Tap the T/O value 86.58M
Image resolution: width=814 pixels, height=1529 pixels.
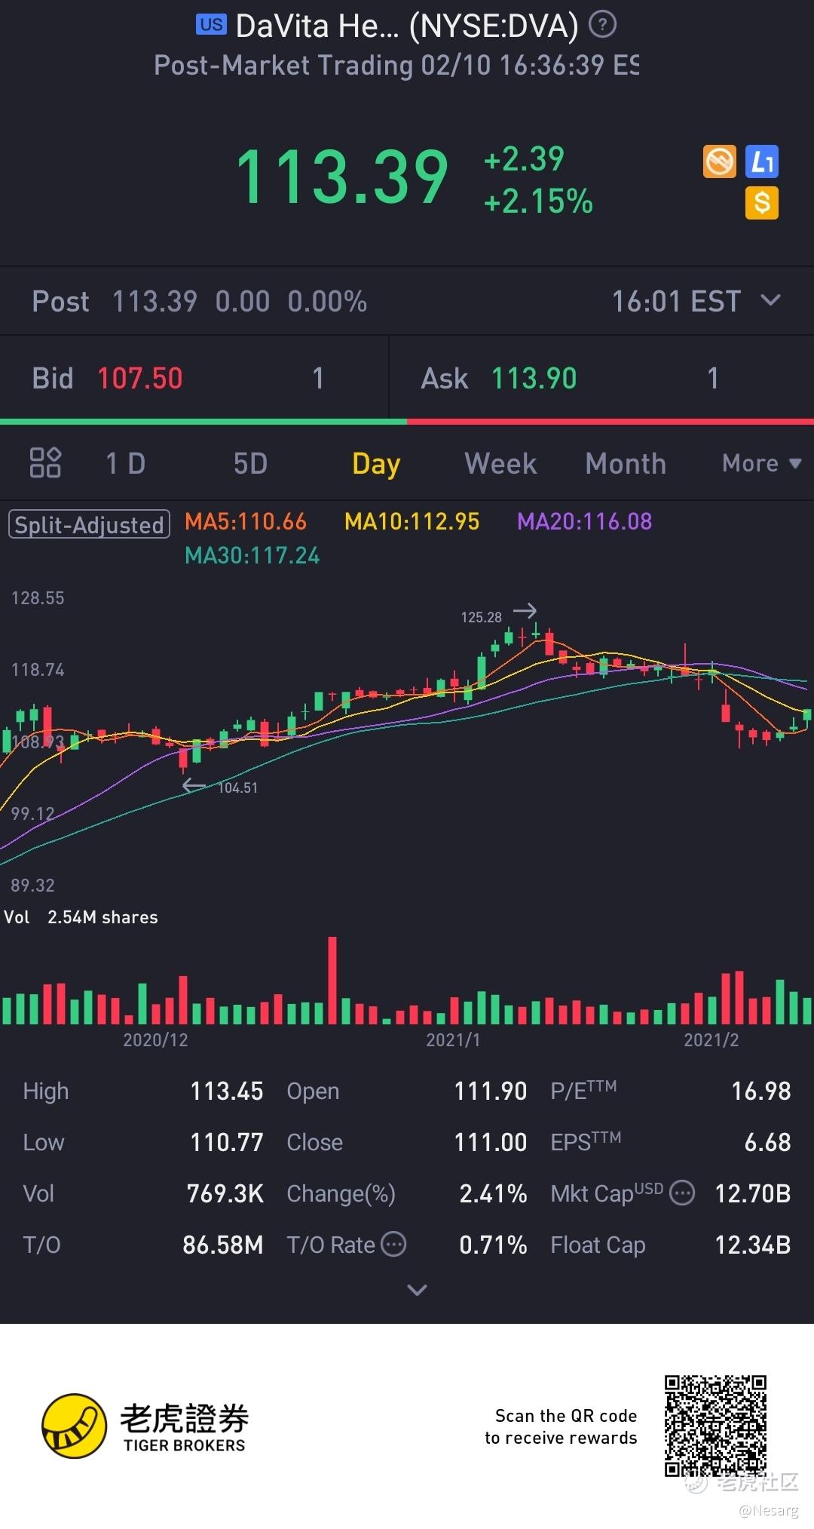click(x=223, y=1245)
